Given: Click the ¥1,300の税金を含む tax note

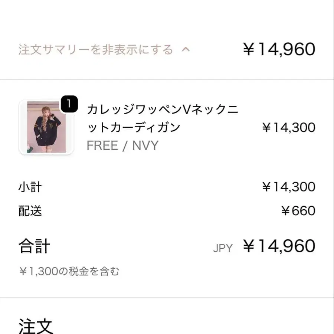Looking at the screenshot, I should tap(69, 272).
